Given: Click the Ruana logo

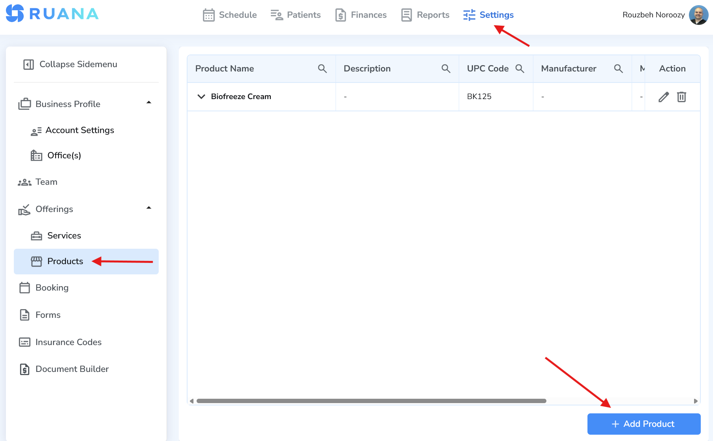Looking at the screenshot, I should (x=52, y=14).
